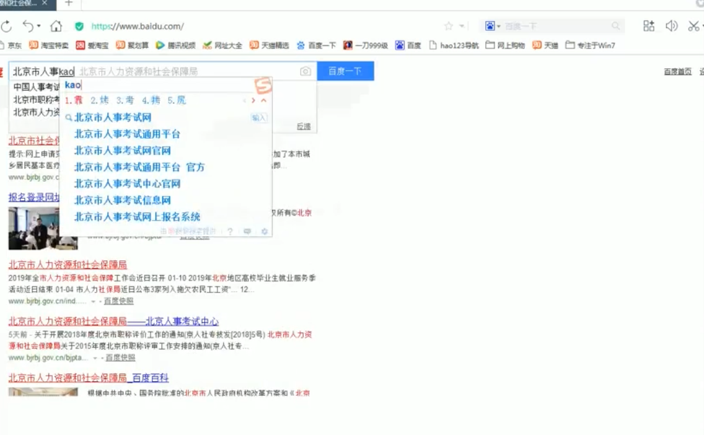Open the hao123导航 bookmark
The image size is (704, 435).
pos(454,45)
